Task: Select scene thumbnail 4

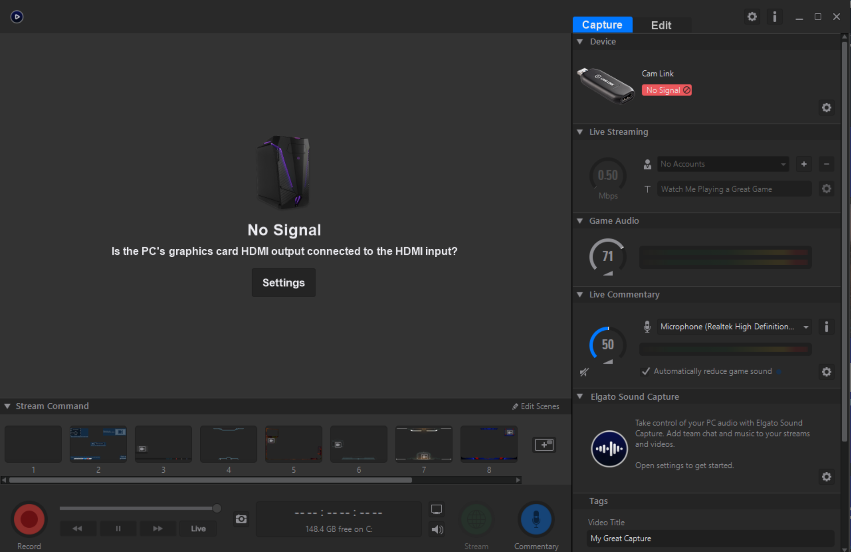Action: coord(229,444)
